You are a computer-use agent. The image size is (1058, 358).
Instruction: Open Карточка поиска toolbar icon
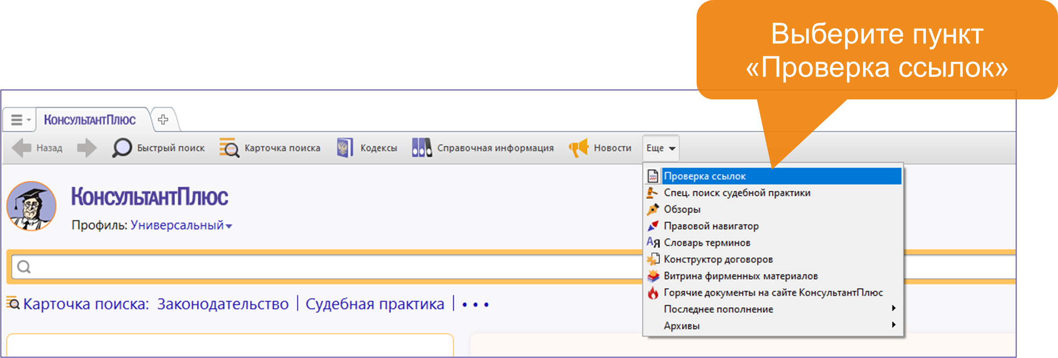[x=229, y=148]
